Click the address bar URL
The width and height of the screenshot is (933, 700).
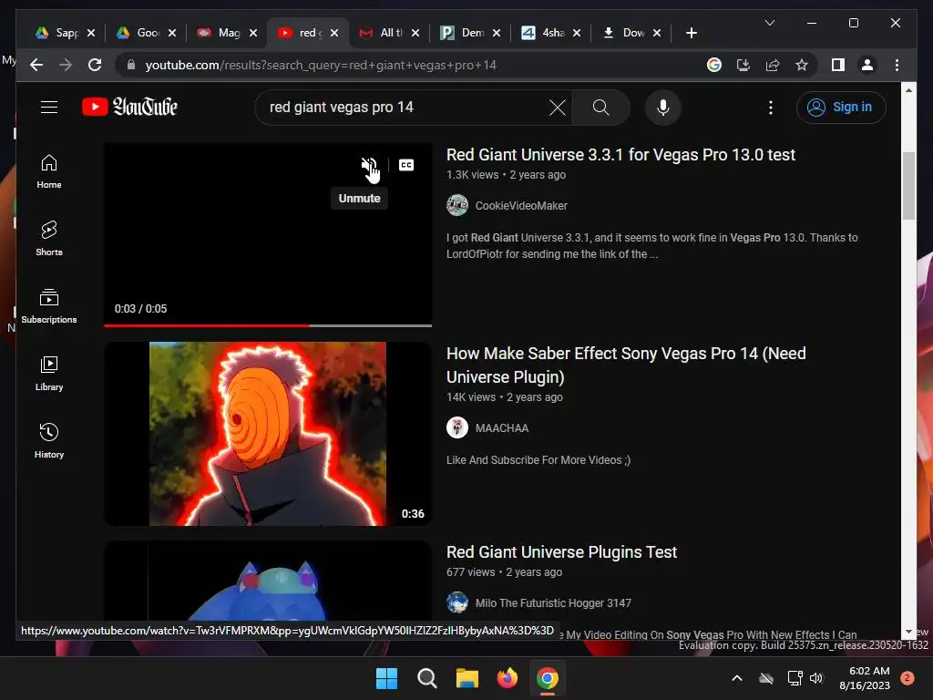point(321,66)
